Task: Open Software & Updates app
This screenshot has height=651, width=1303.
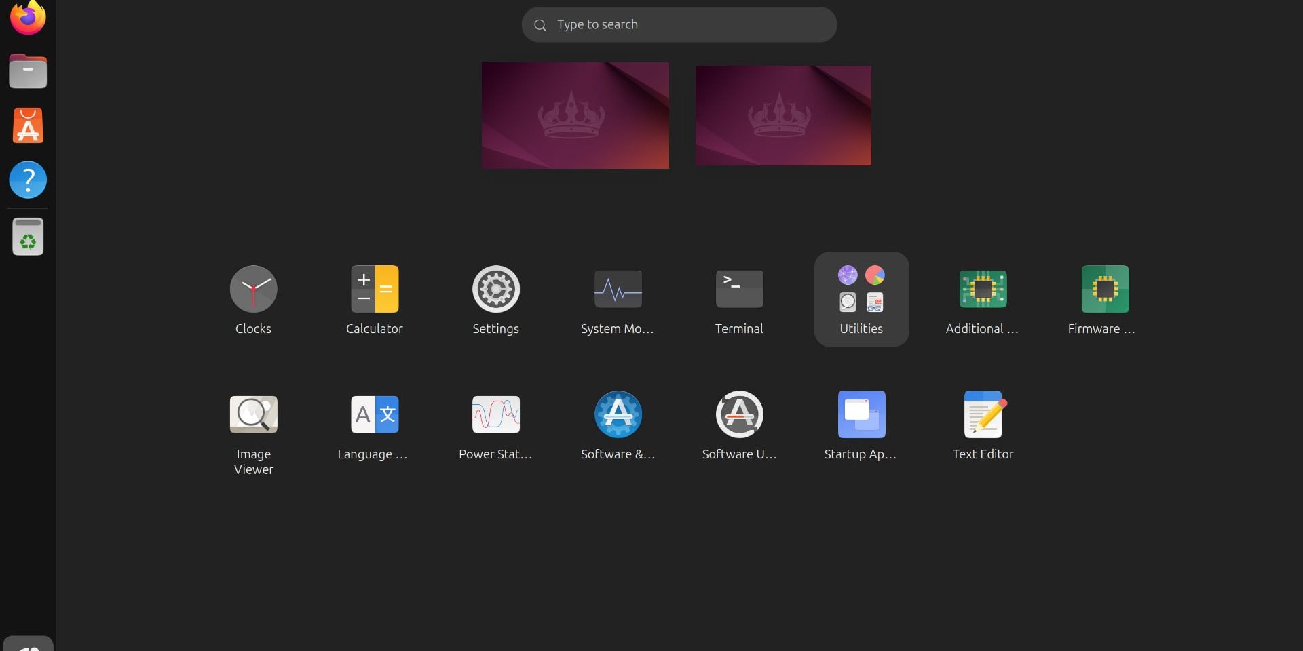Action: click(618, 415)
